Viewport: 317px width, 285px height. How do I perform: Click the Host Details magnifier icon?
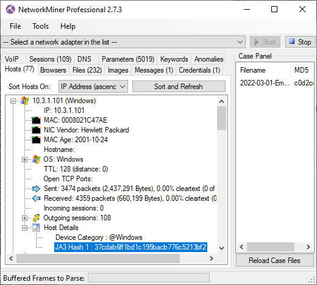pos(36,228)
